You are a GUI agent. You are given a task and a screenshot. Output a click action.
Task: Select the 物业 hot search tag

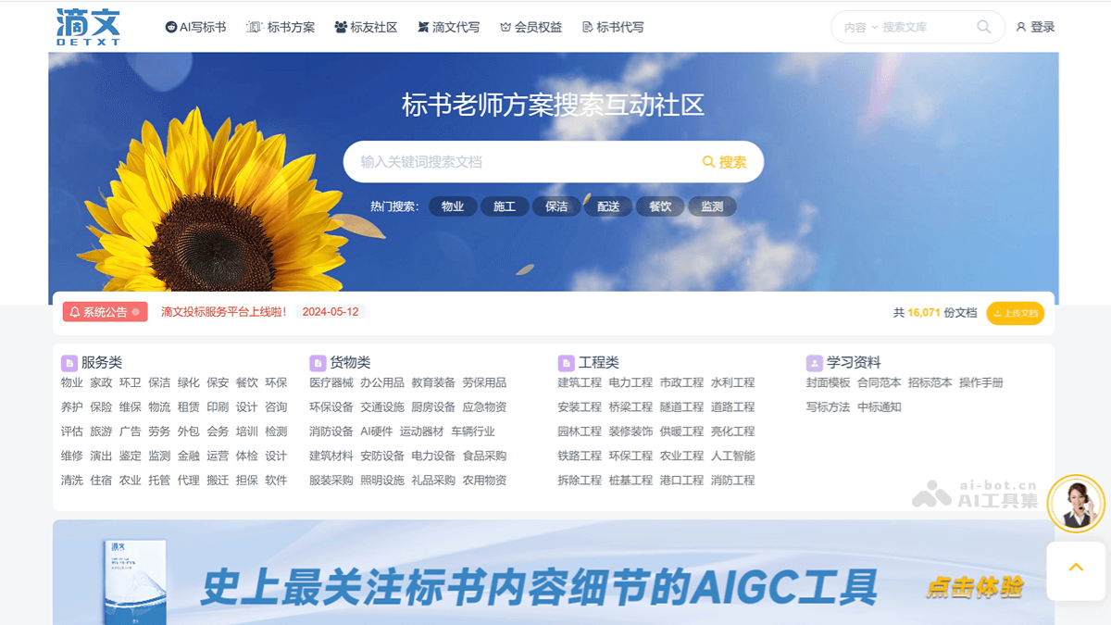click(453, 206)
